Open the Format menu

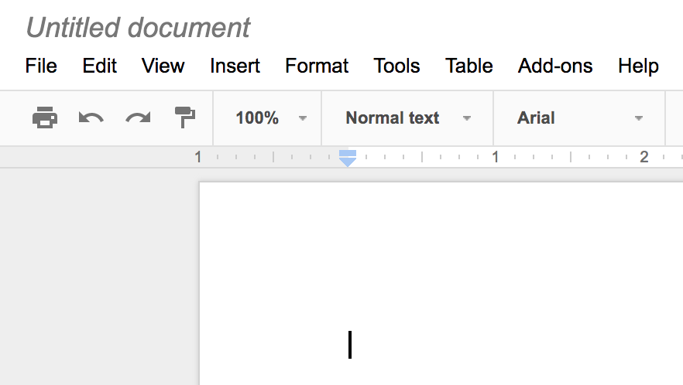click(x=317, y=66)
